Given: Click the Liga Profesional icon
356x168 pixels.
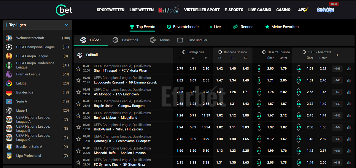Looking at the screenshot, I should tap(9, 156).
